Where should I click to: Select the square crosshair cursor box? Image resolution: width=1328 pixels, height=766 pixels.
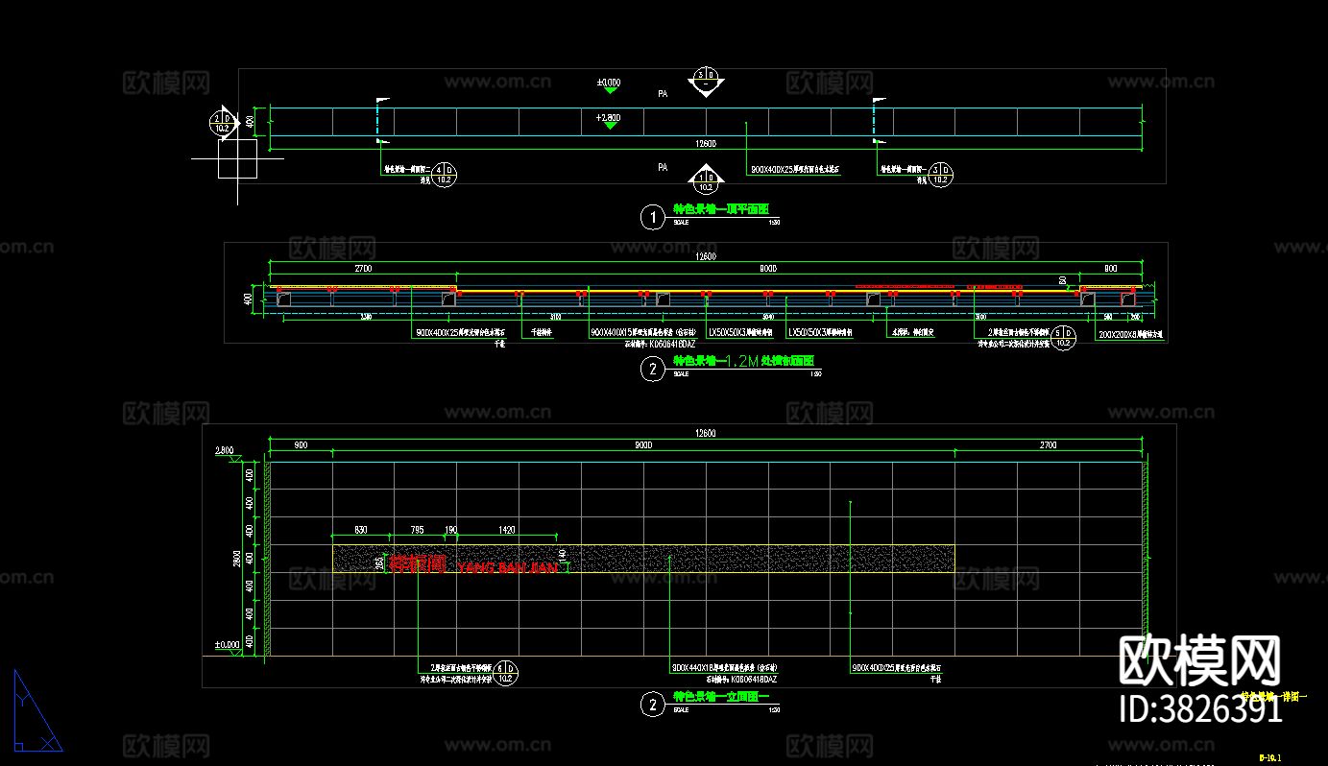[x=237, y=159]
